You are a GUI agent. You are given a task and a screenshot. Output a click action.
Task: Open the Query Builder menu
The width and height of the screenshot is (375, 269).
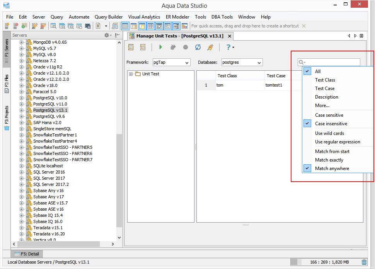pyautogui.click(x=109, y=17)
